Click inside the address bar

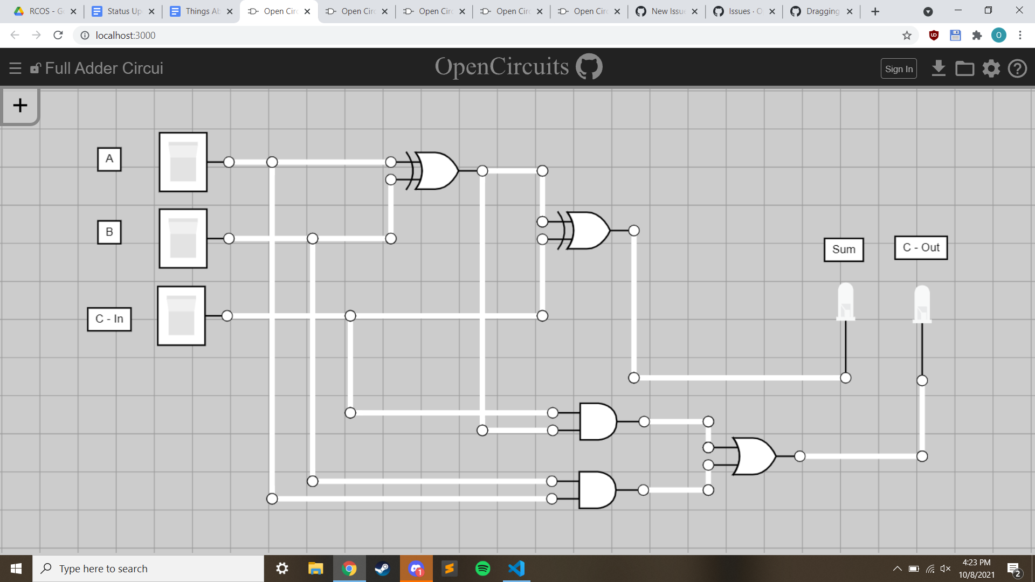pyautogui.click(x=216, y=35)
